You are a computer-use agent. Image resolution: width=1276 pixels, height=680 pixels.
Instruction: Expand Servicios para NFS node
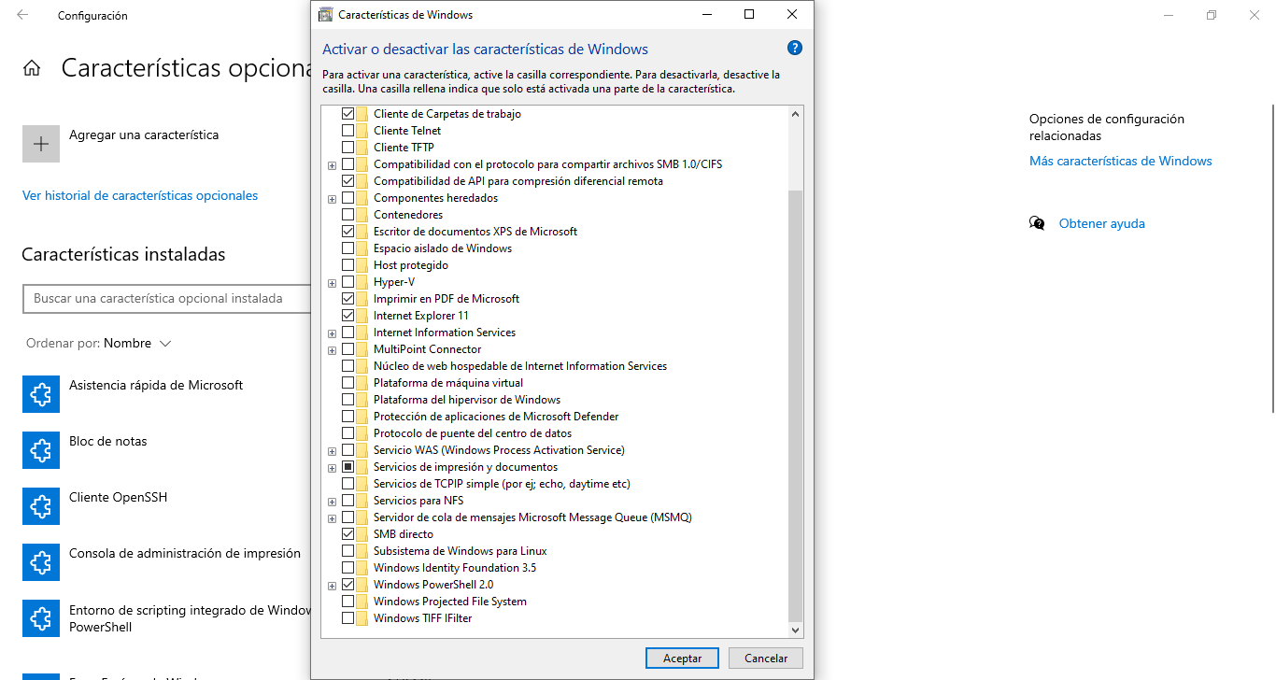coord(332,502)
